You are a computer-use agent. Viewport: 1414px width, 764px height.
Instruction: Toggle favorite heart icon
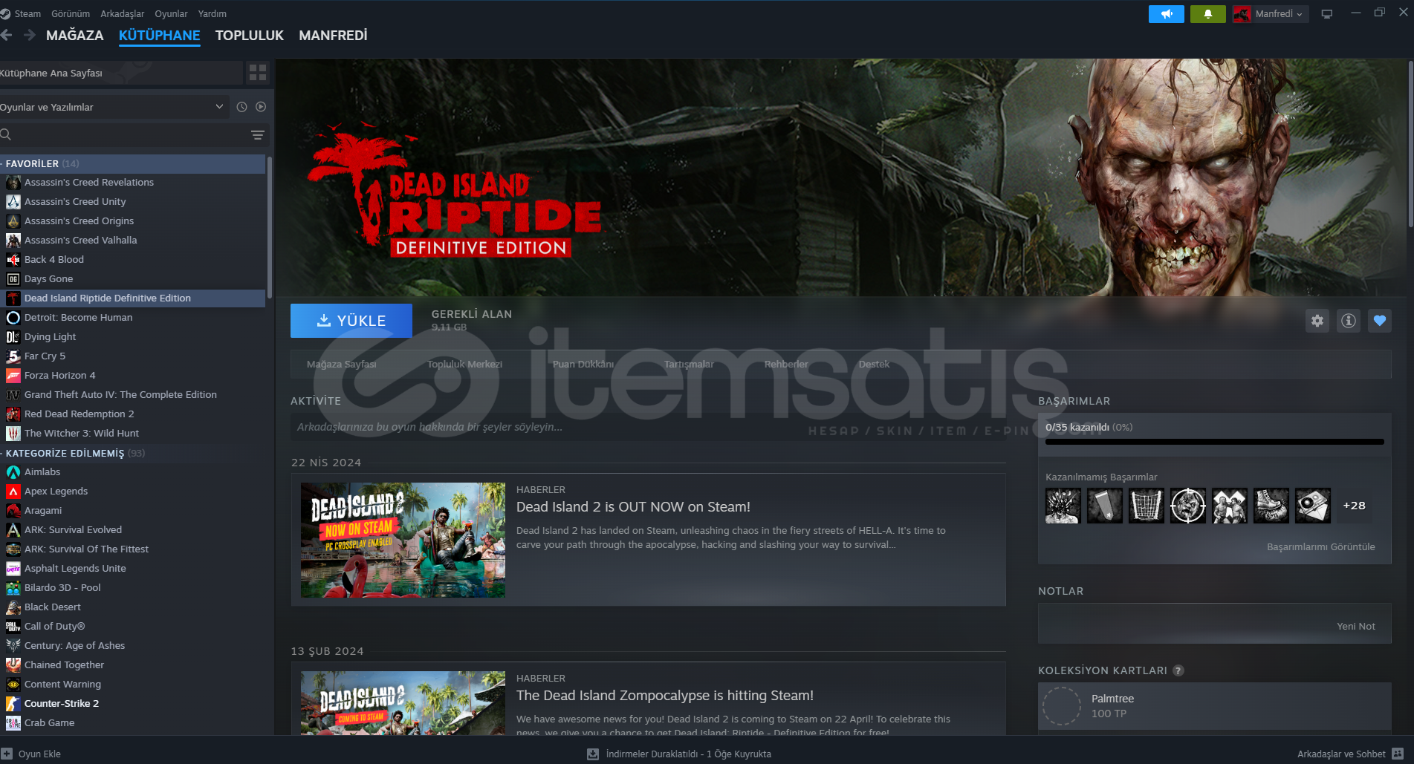tap(1380, 321)
